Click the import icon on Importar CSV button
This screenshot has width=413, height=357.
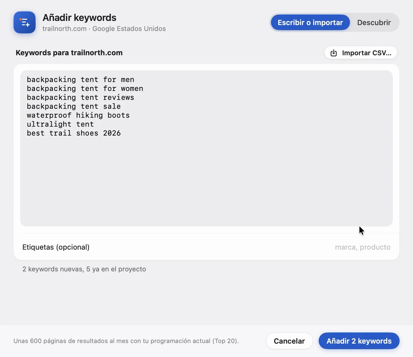[x=333, y=53]
